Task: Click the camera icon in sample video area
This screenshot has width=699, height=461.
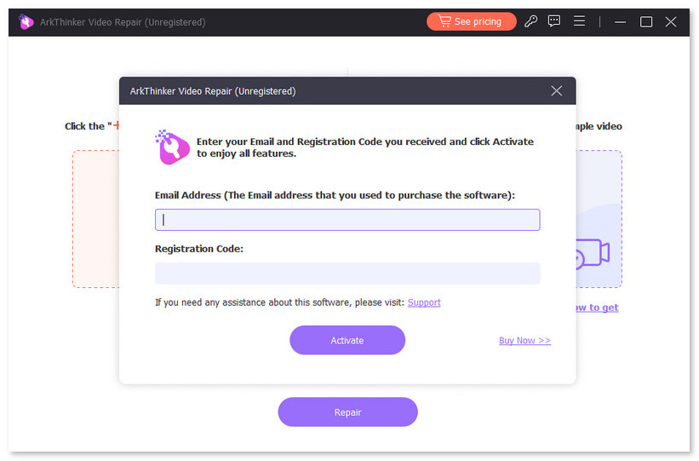Action: coord(593,253)
